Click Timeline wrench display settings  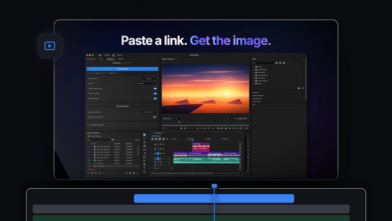(171, 139)
